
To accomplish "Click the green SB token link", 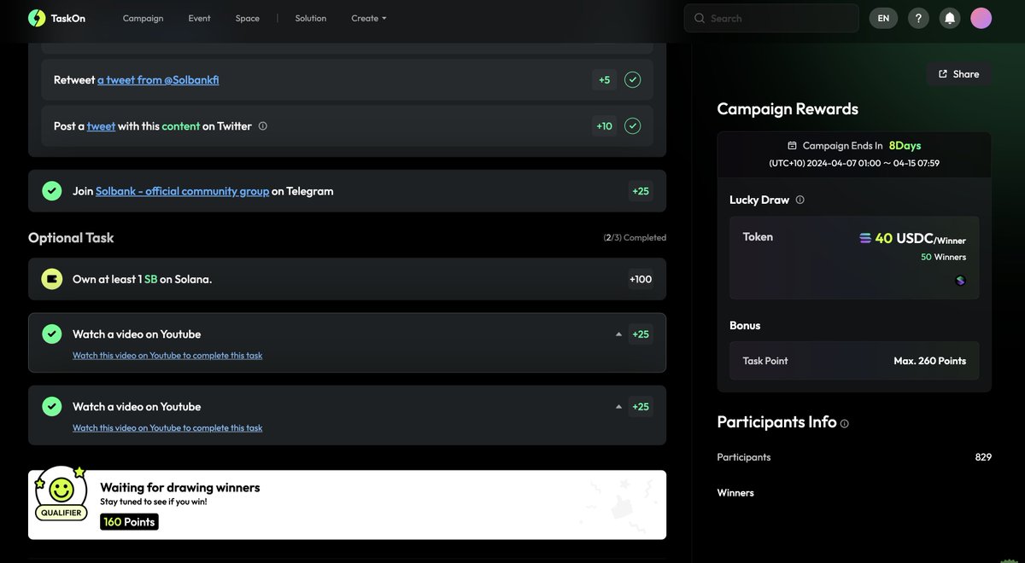I will tap(150, 279).
